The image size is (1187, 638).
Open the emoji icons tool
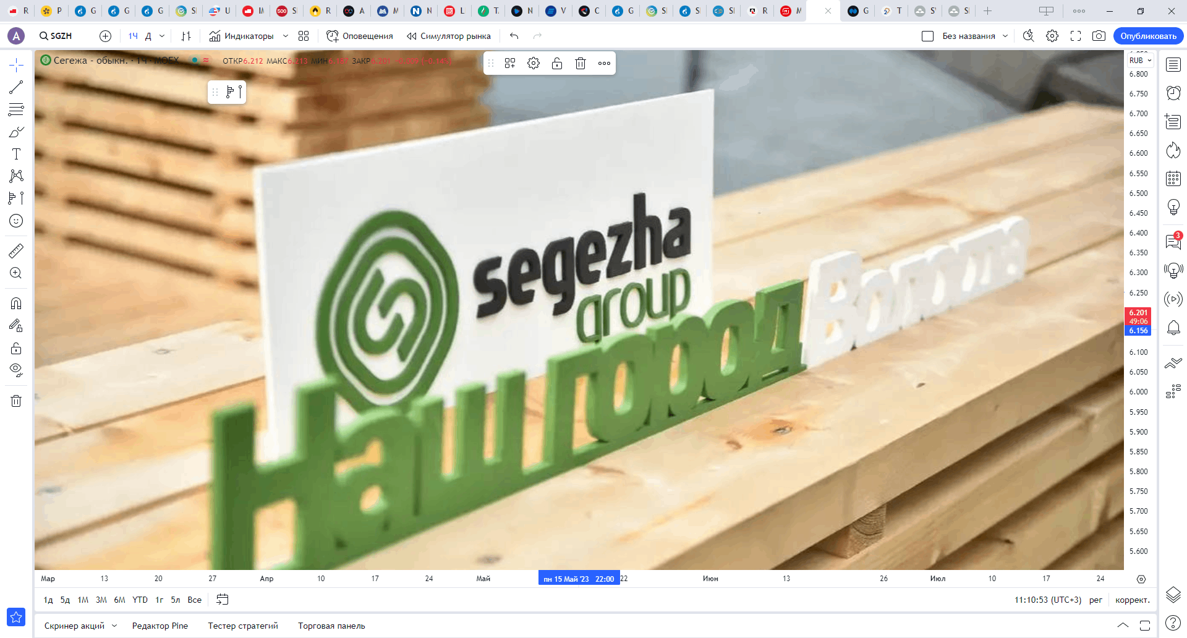tap(16, 221)
